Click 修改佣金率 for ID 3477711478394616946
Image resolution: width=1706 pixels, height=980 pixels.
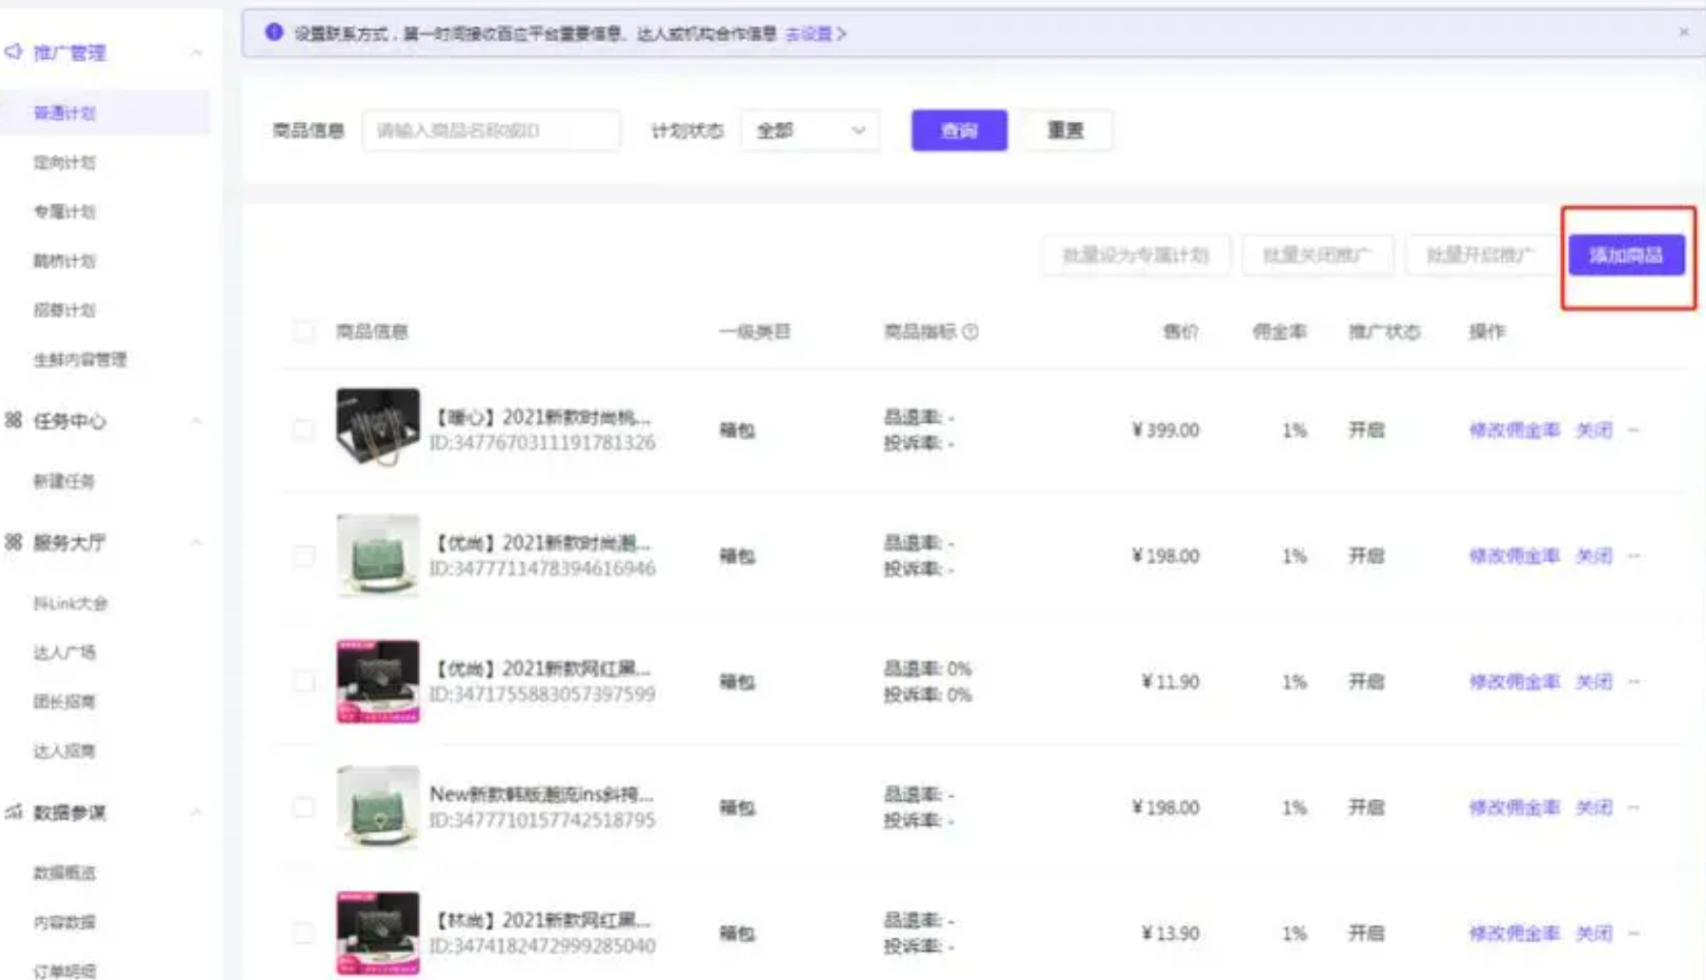tap(1514, 556)
